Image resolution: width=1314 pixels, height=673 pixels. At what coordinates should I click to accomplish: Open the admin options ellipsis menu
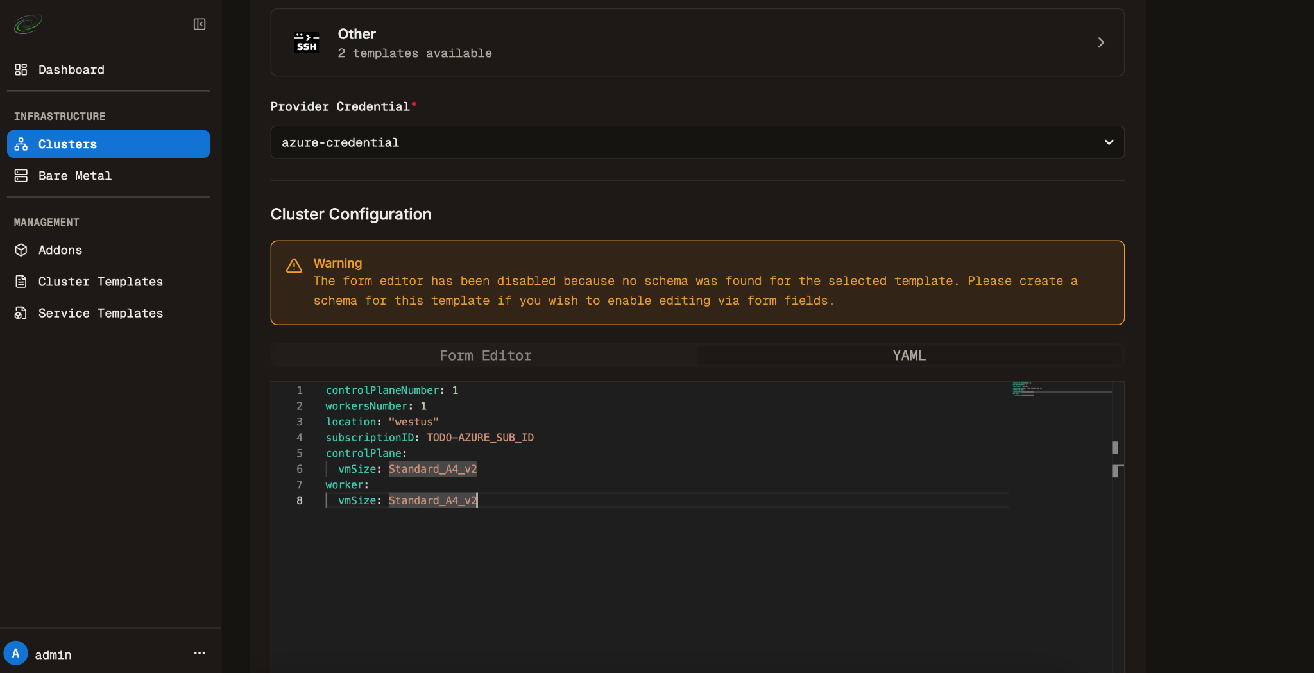(x=200, y=654)
